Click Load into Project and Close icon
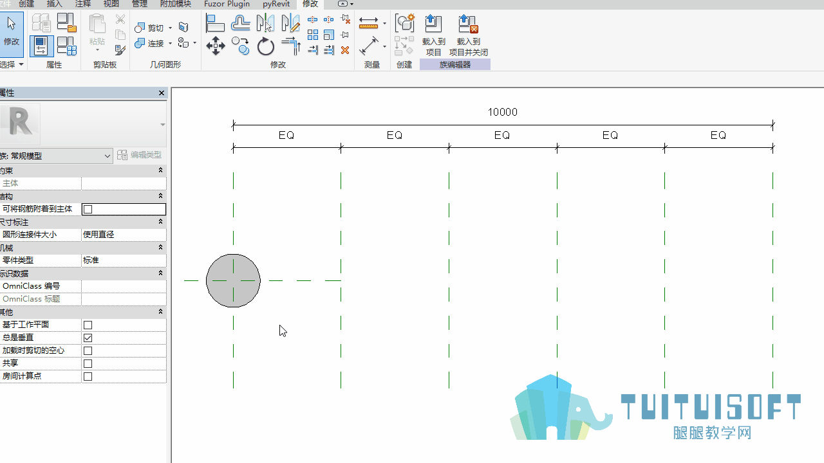Image resolution: width=824 pixels, height=463 pixels. (x=468, y=35)
